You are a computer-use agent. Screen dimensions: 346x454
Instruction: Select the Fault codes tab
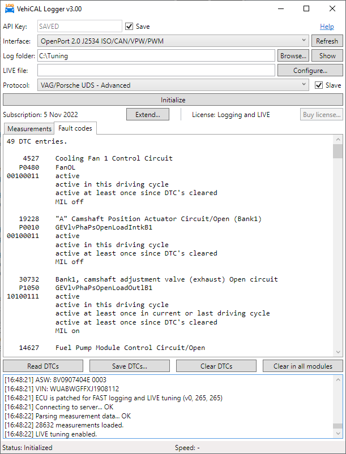[x=75, y=128]
